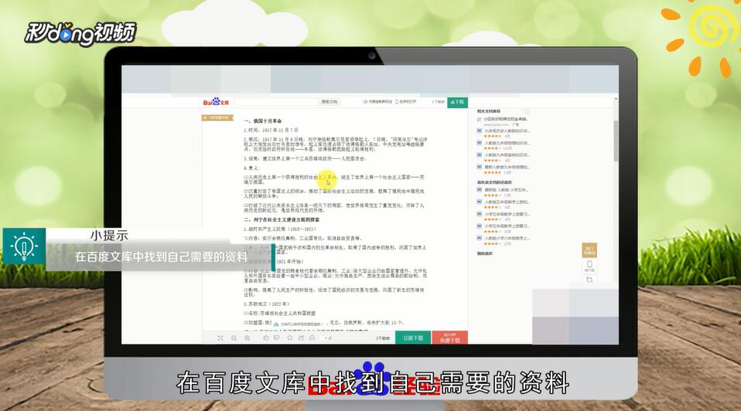The height and width of the screenshot is (411, 741).
Task: Click the green 立即下载 button
Action: (413, 338)
